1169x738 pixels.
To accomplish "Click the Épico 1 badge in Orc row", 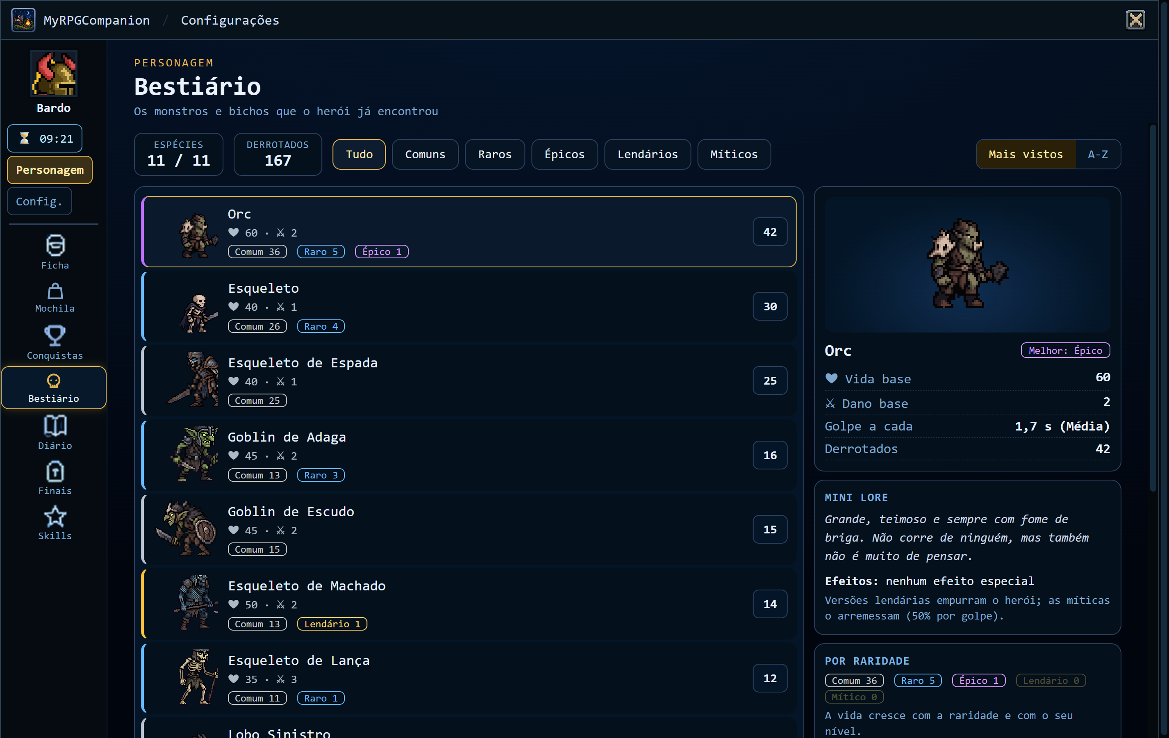I will tap(382, 251).
